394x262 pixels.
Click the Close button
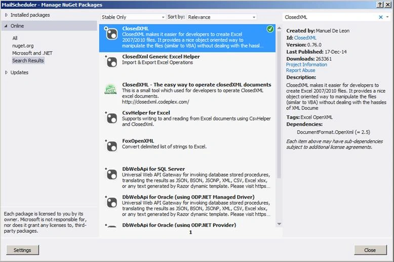tap(370, 250)
